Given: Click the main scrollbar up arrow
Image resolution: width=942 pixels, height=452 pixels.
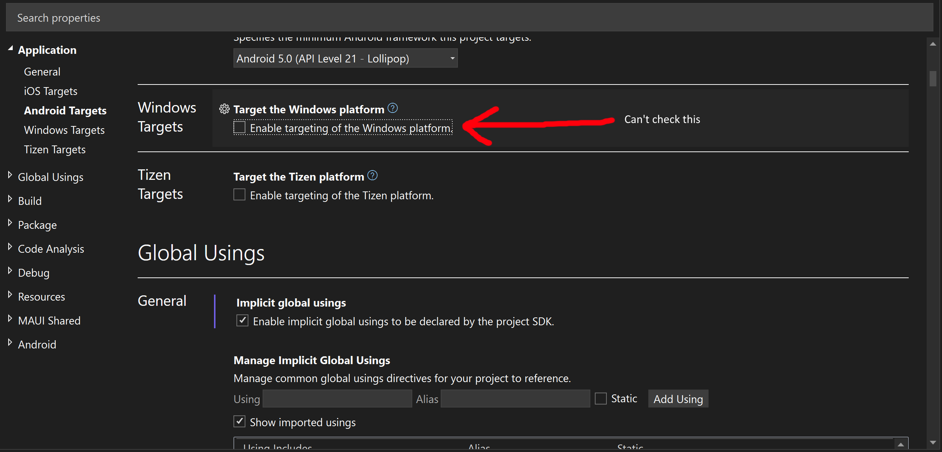Looking at the screenshot, I should click(933, 44).
